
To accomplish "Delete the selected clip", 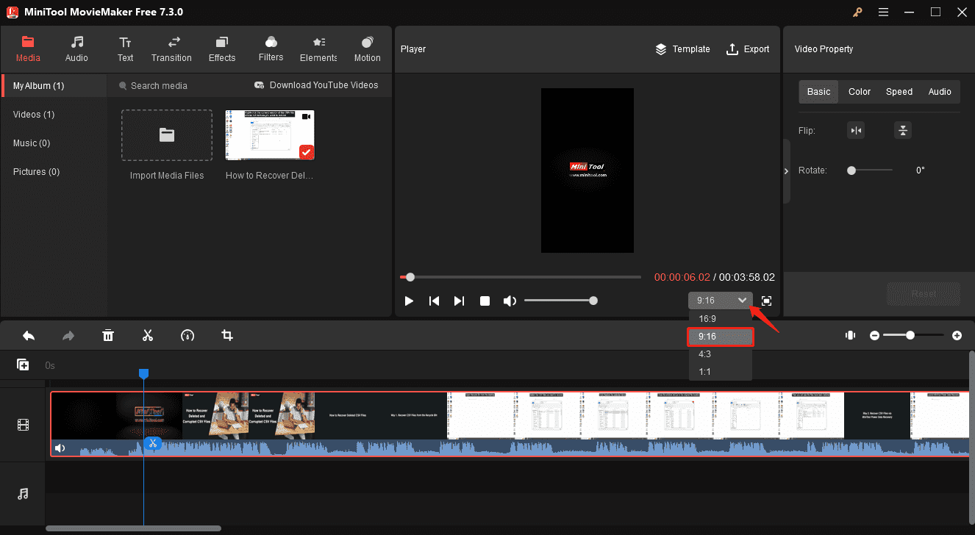I will [x=108, y=336].
